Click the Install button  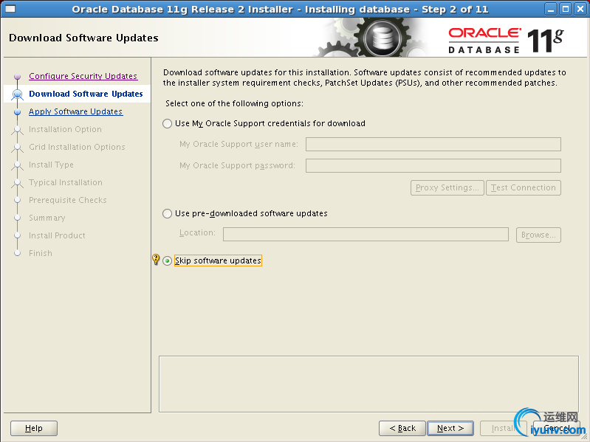click(503, 428)
